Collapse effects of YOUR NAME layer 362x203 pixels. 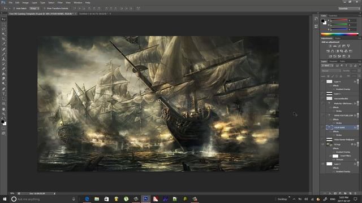coord(357,127)
